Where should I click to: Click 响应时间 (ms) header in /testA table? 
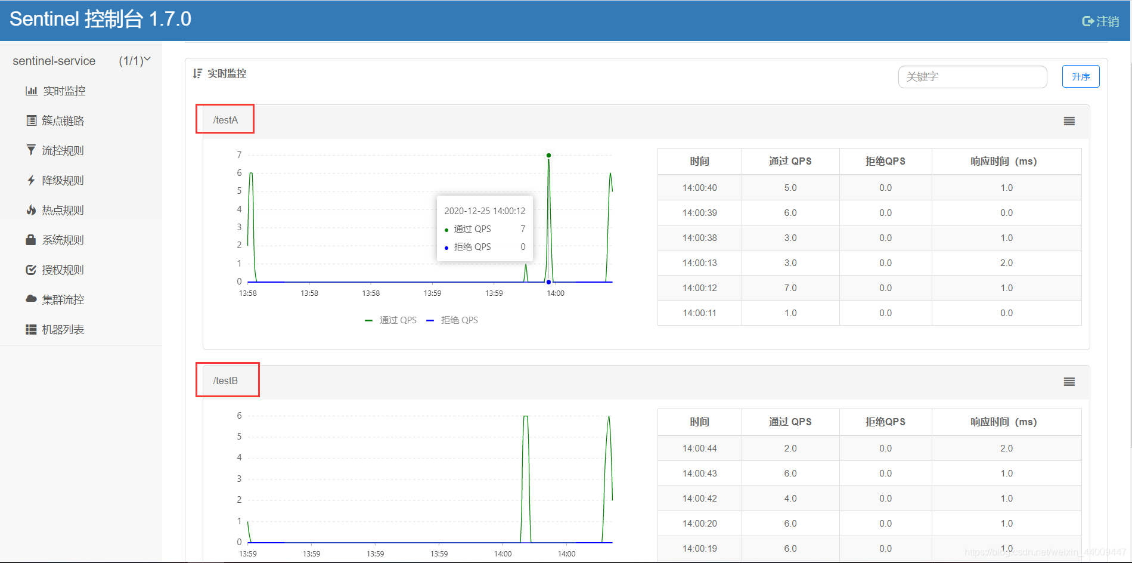click(x=1007, y=161)
